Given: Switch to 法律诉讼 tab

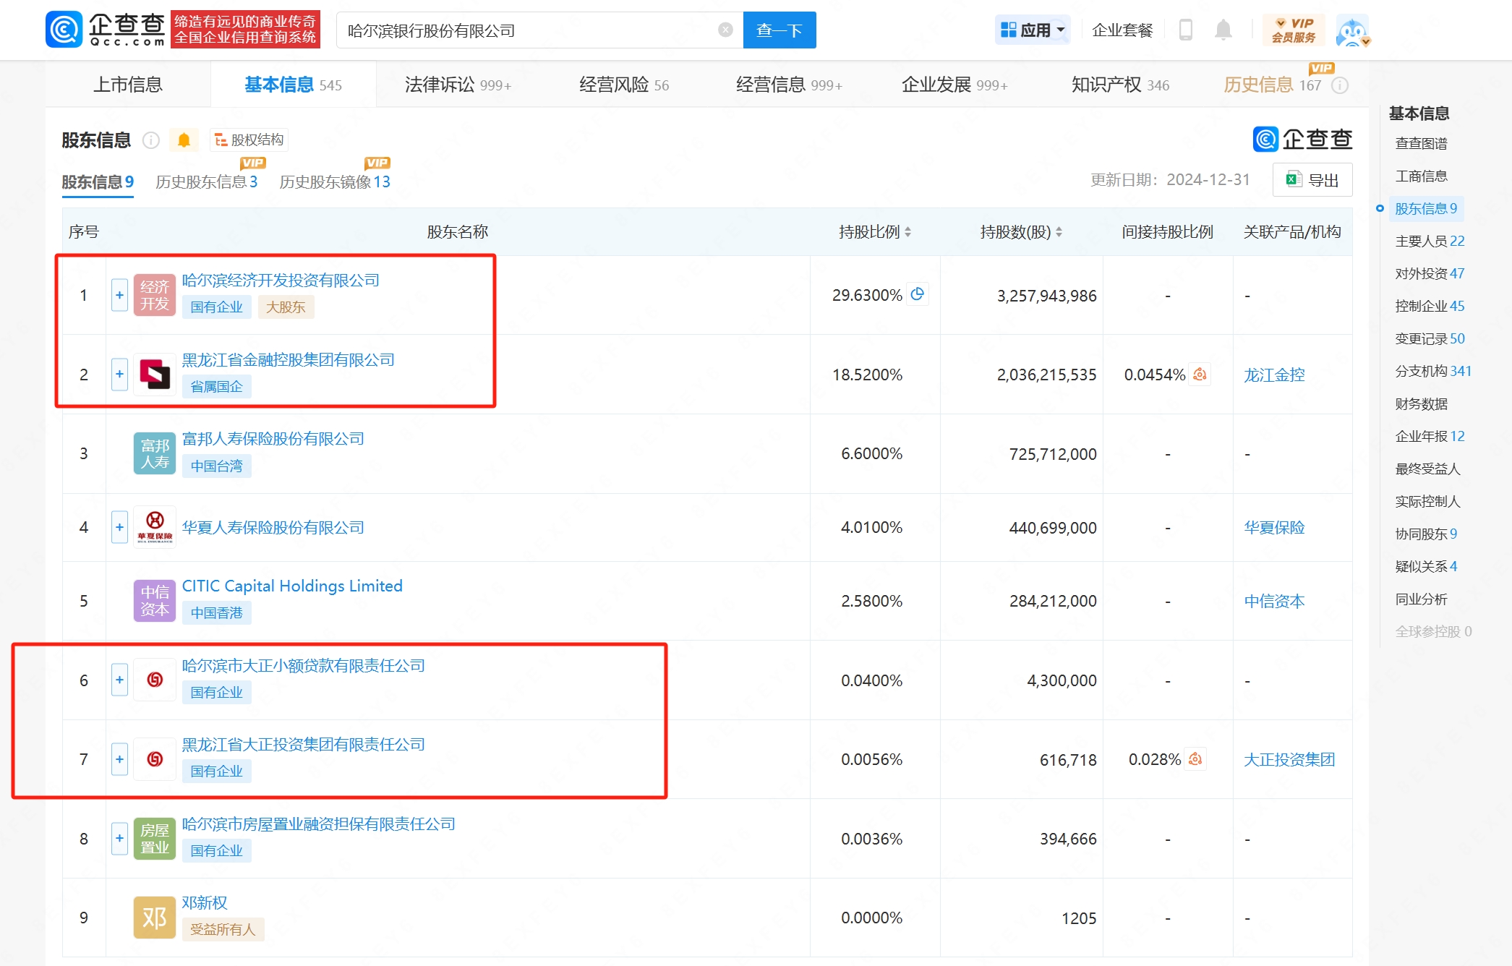Looking at the screenshot, I should 458,85.
